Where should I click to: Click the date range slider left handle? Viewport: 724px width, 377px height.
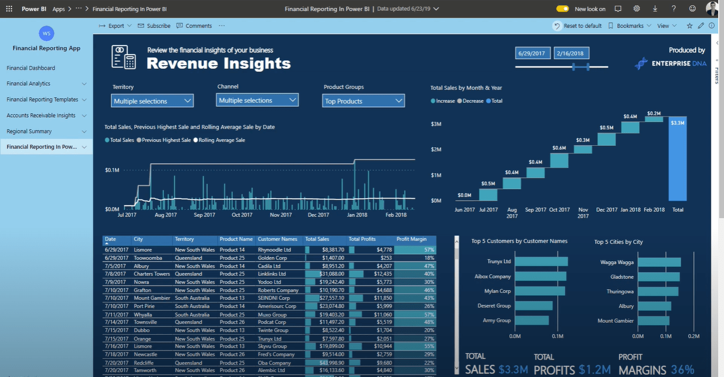573,67
